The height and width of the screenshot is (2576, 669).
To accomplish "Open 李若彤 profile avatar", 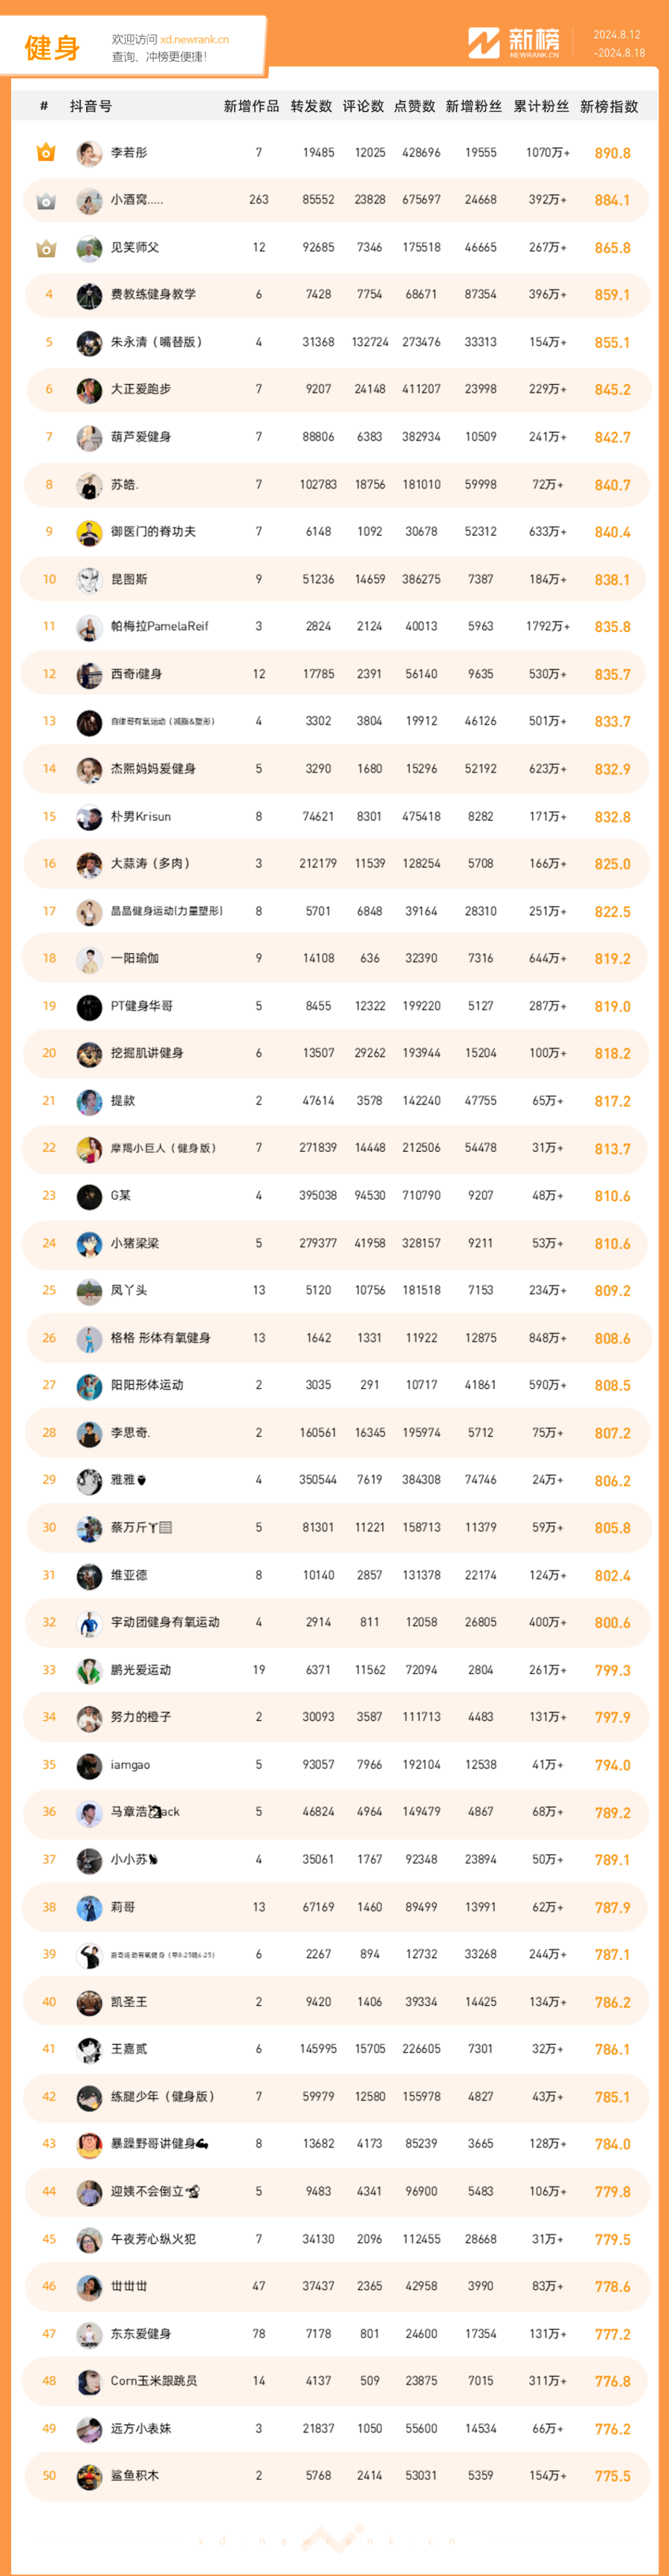I will (x=89, y=153).
